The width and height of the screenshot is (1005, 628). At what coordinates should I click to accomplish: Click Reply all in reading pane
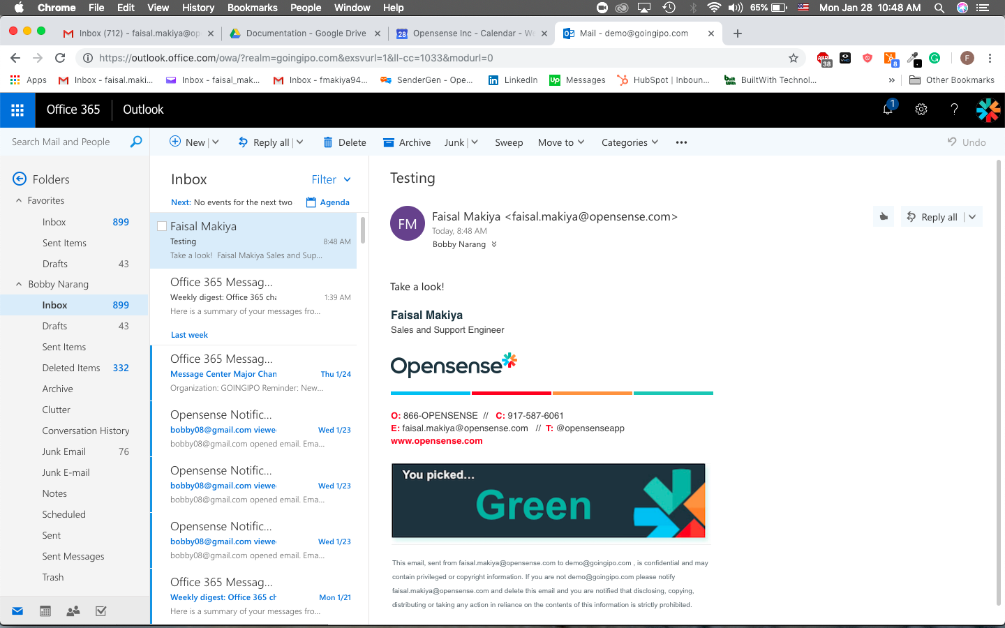tap(932, 217)
